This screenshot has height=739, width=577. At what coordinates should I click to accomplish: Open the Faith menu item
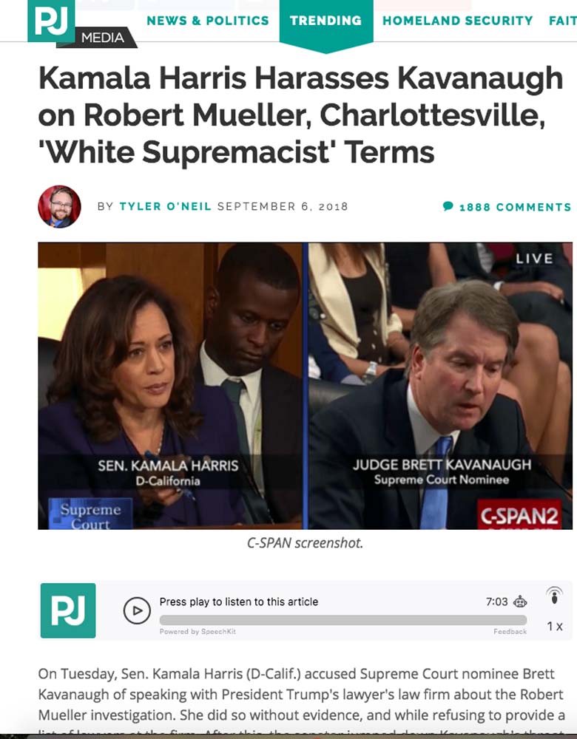click(562, 21)
